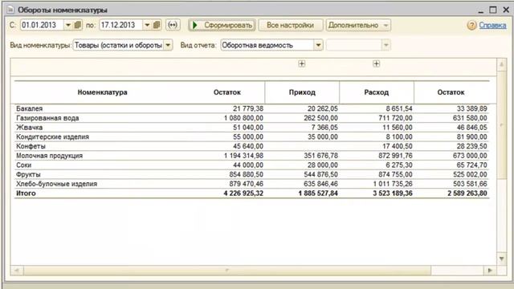Click the end date field 17.12.2013

[121, 25]
